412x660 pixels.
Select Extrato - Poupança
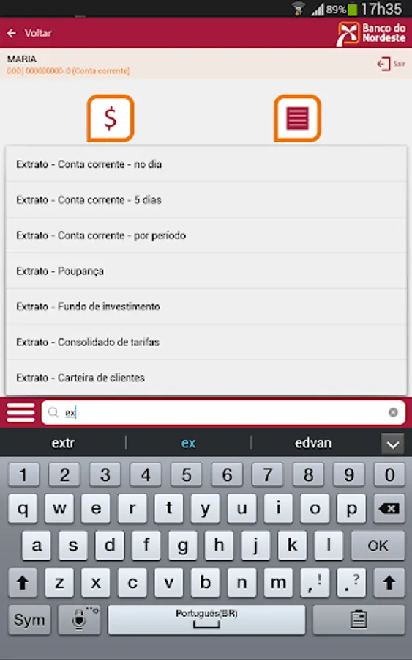click(x=206, y=271)
